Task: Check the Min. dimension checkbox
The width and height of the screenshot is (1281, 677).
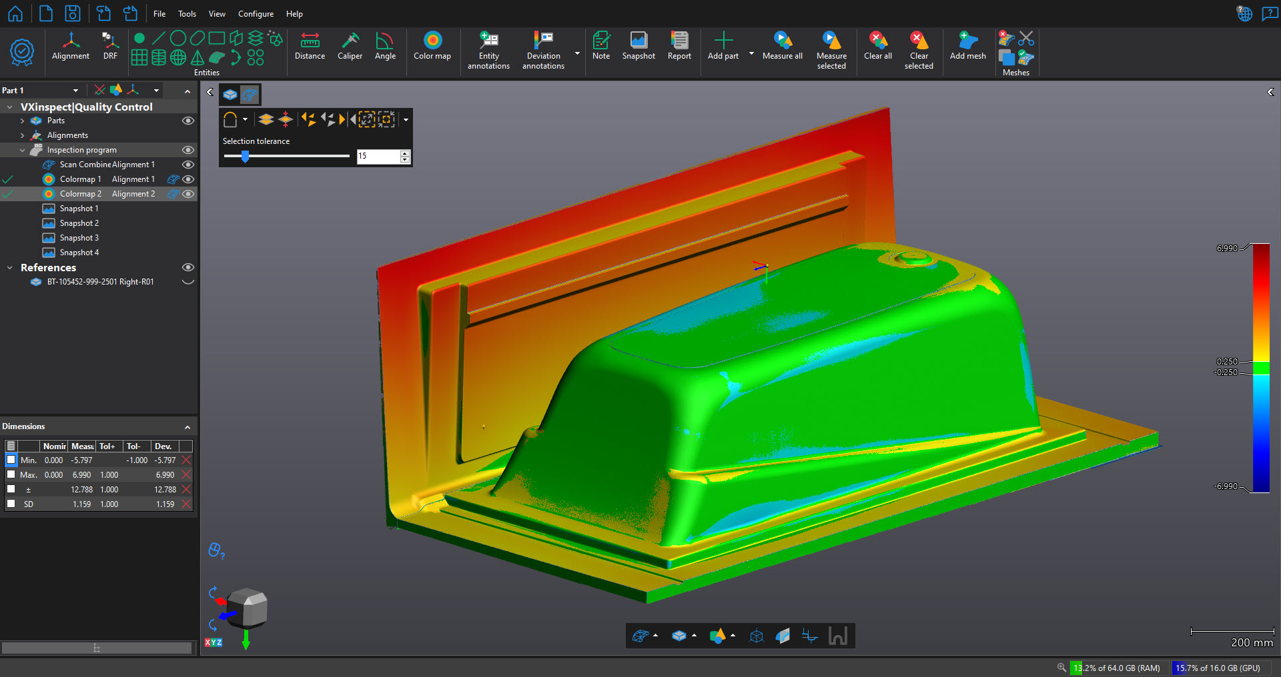Action: pos(11,460)
